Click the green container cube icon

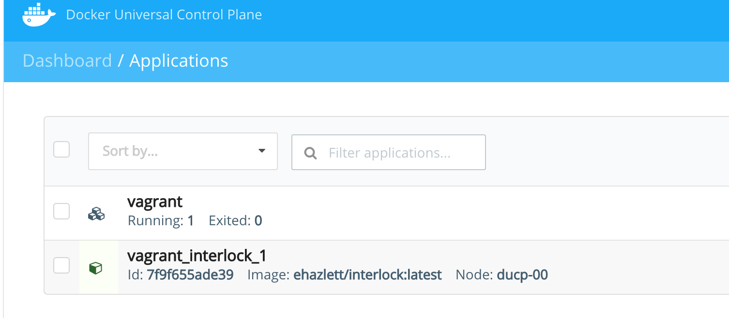(96, 268)
